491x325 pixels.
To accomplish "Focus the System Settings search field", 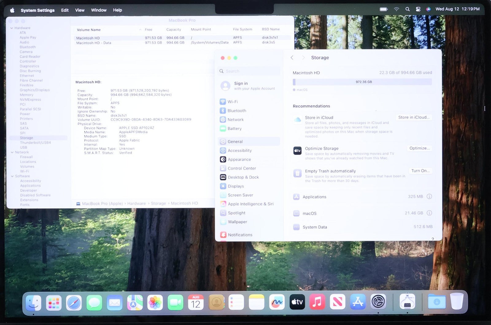I will [249, 71].
